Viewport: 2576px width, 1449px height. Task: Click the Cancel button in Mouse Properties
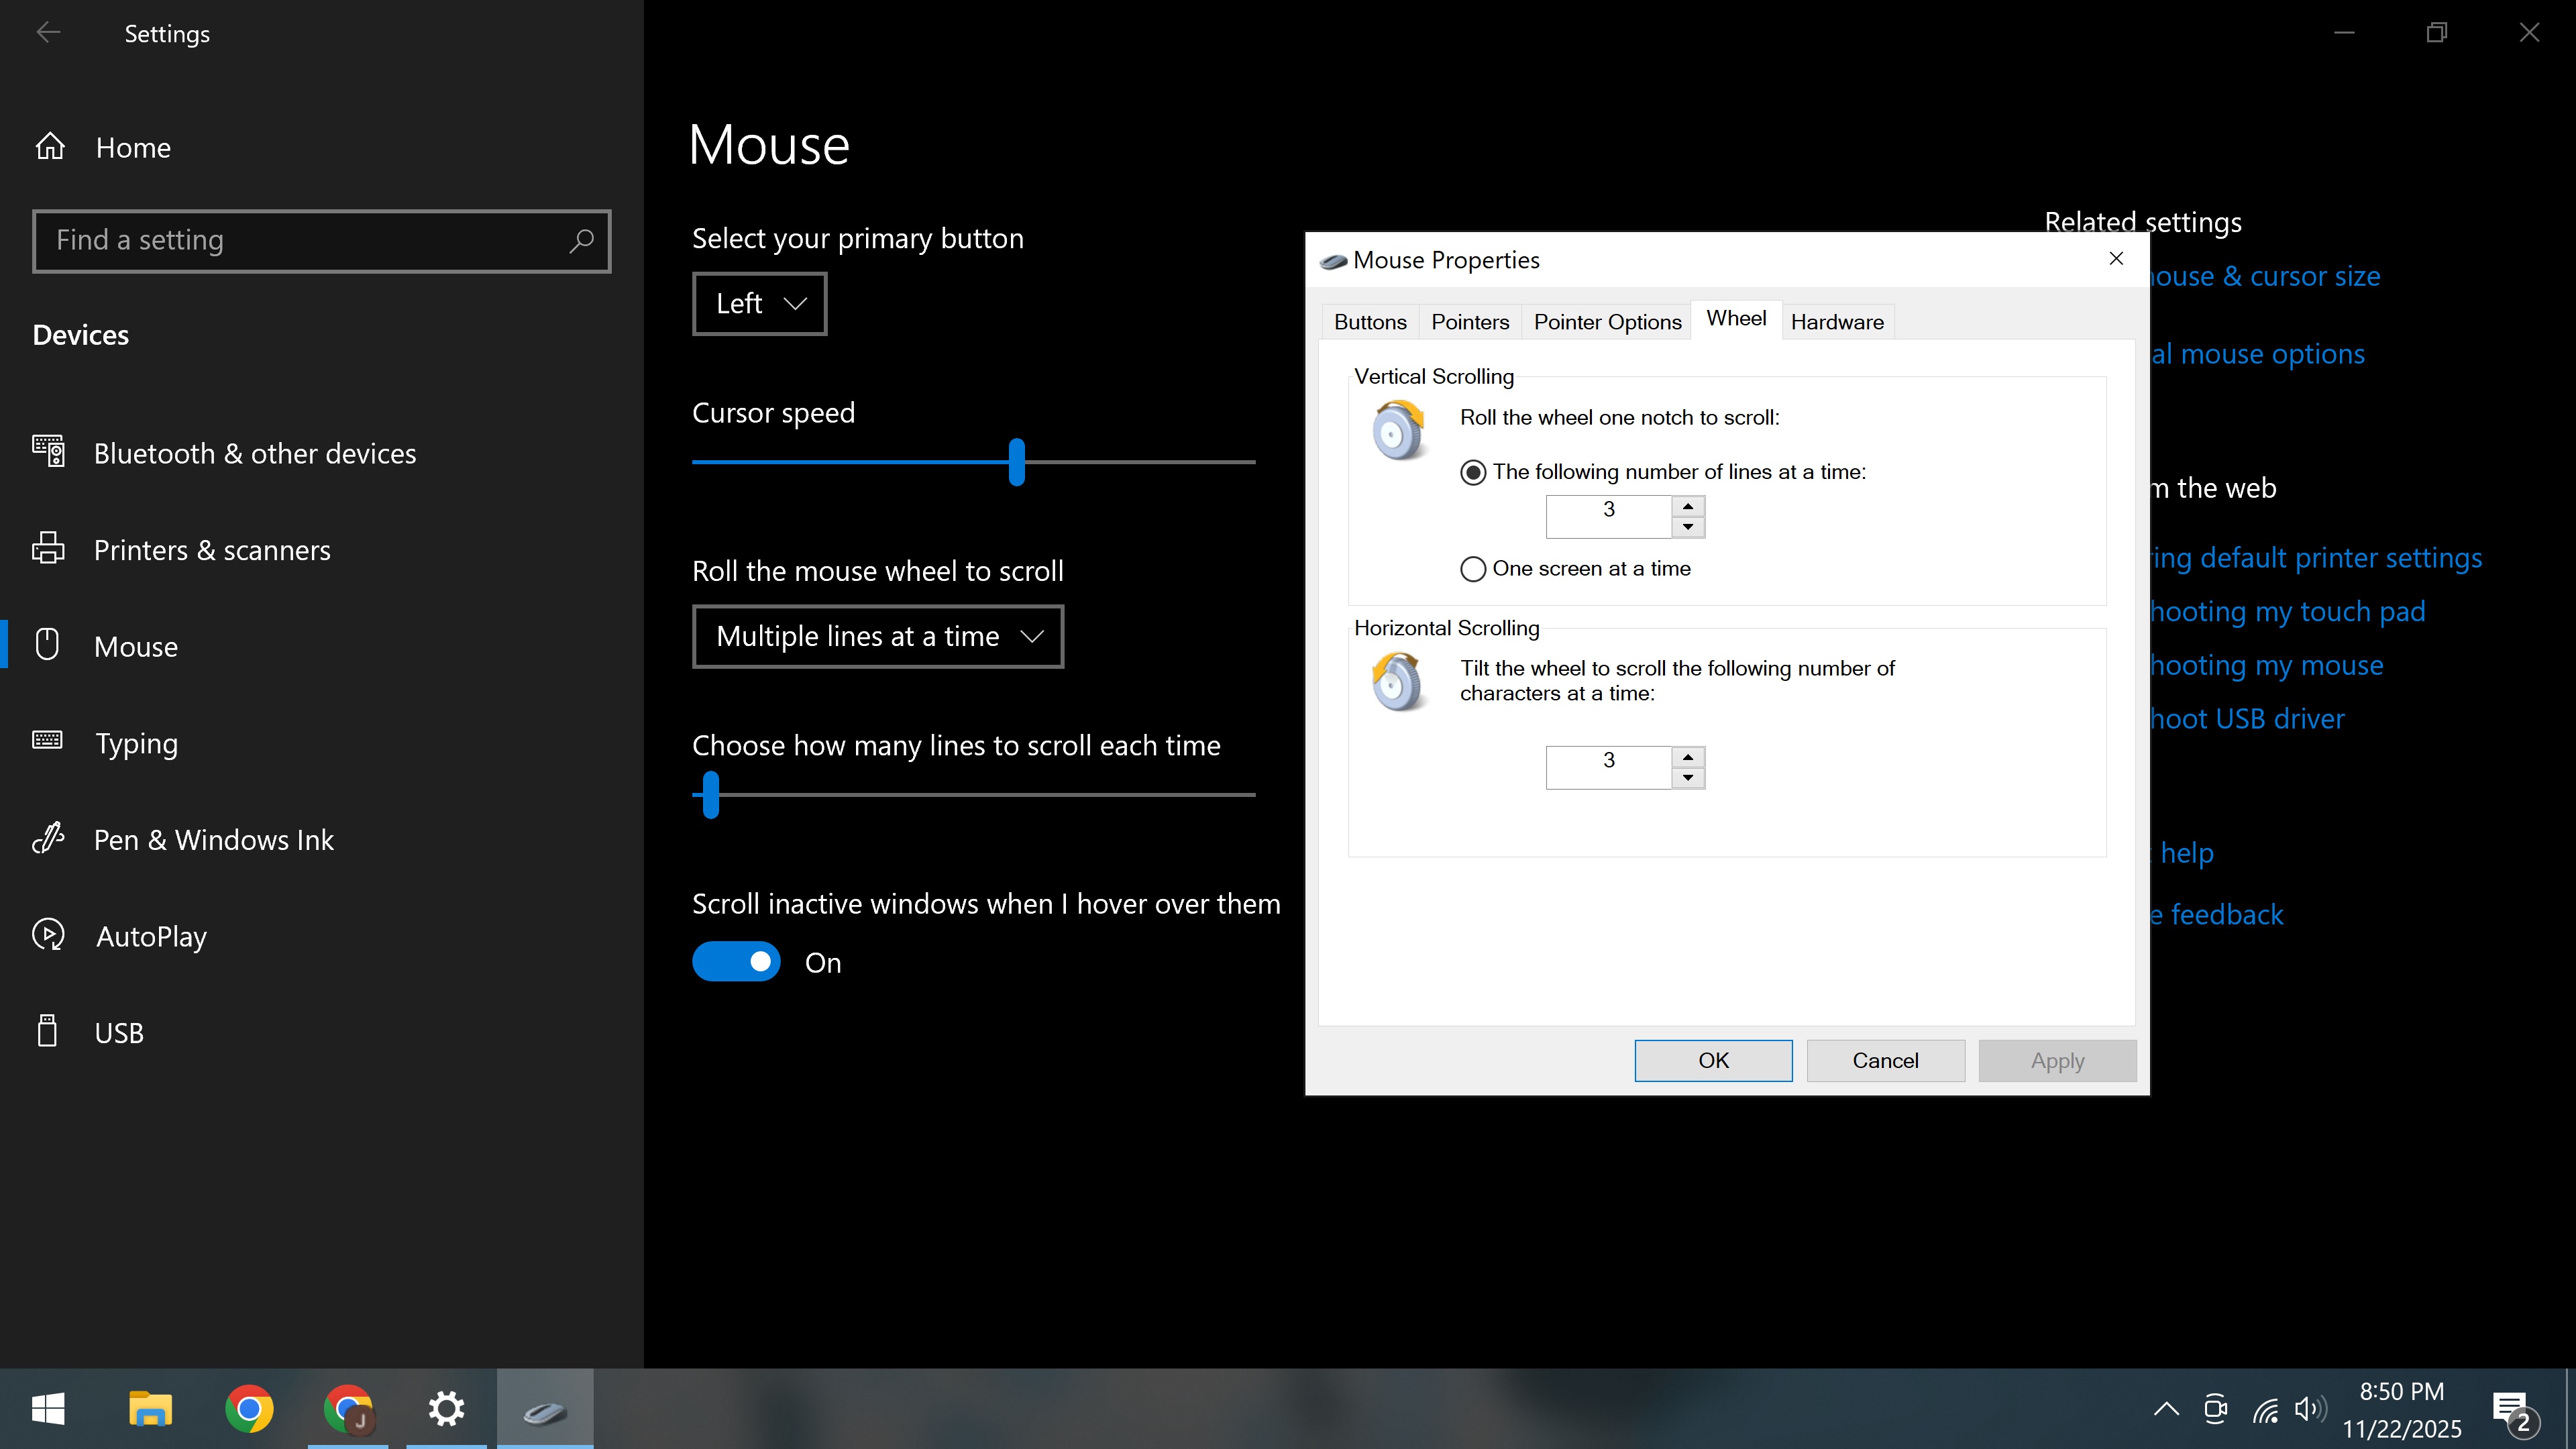coord(1885,1060)
